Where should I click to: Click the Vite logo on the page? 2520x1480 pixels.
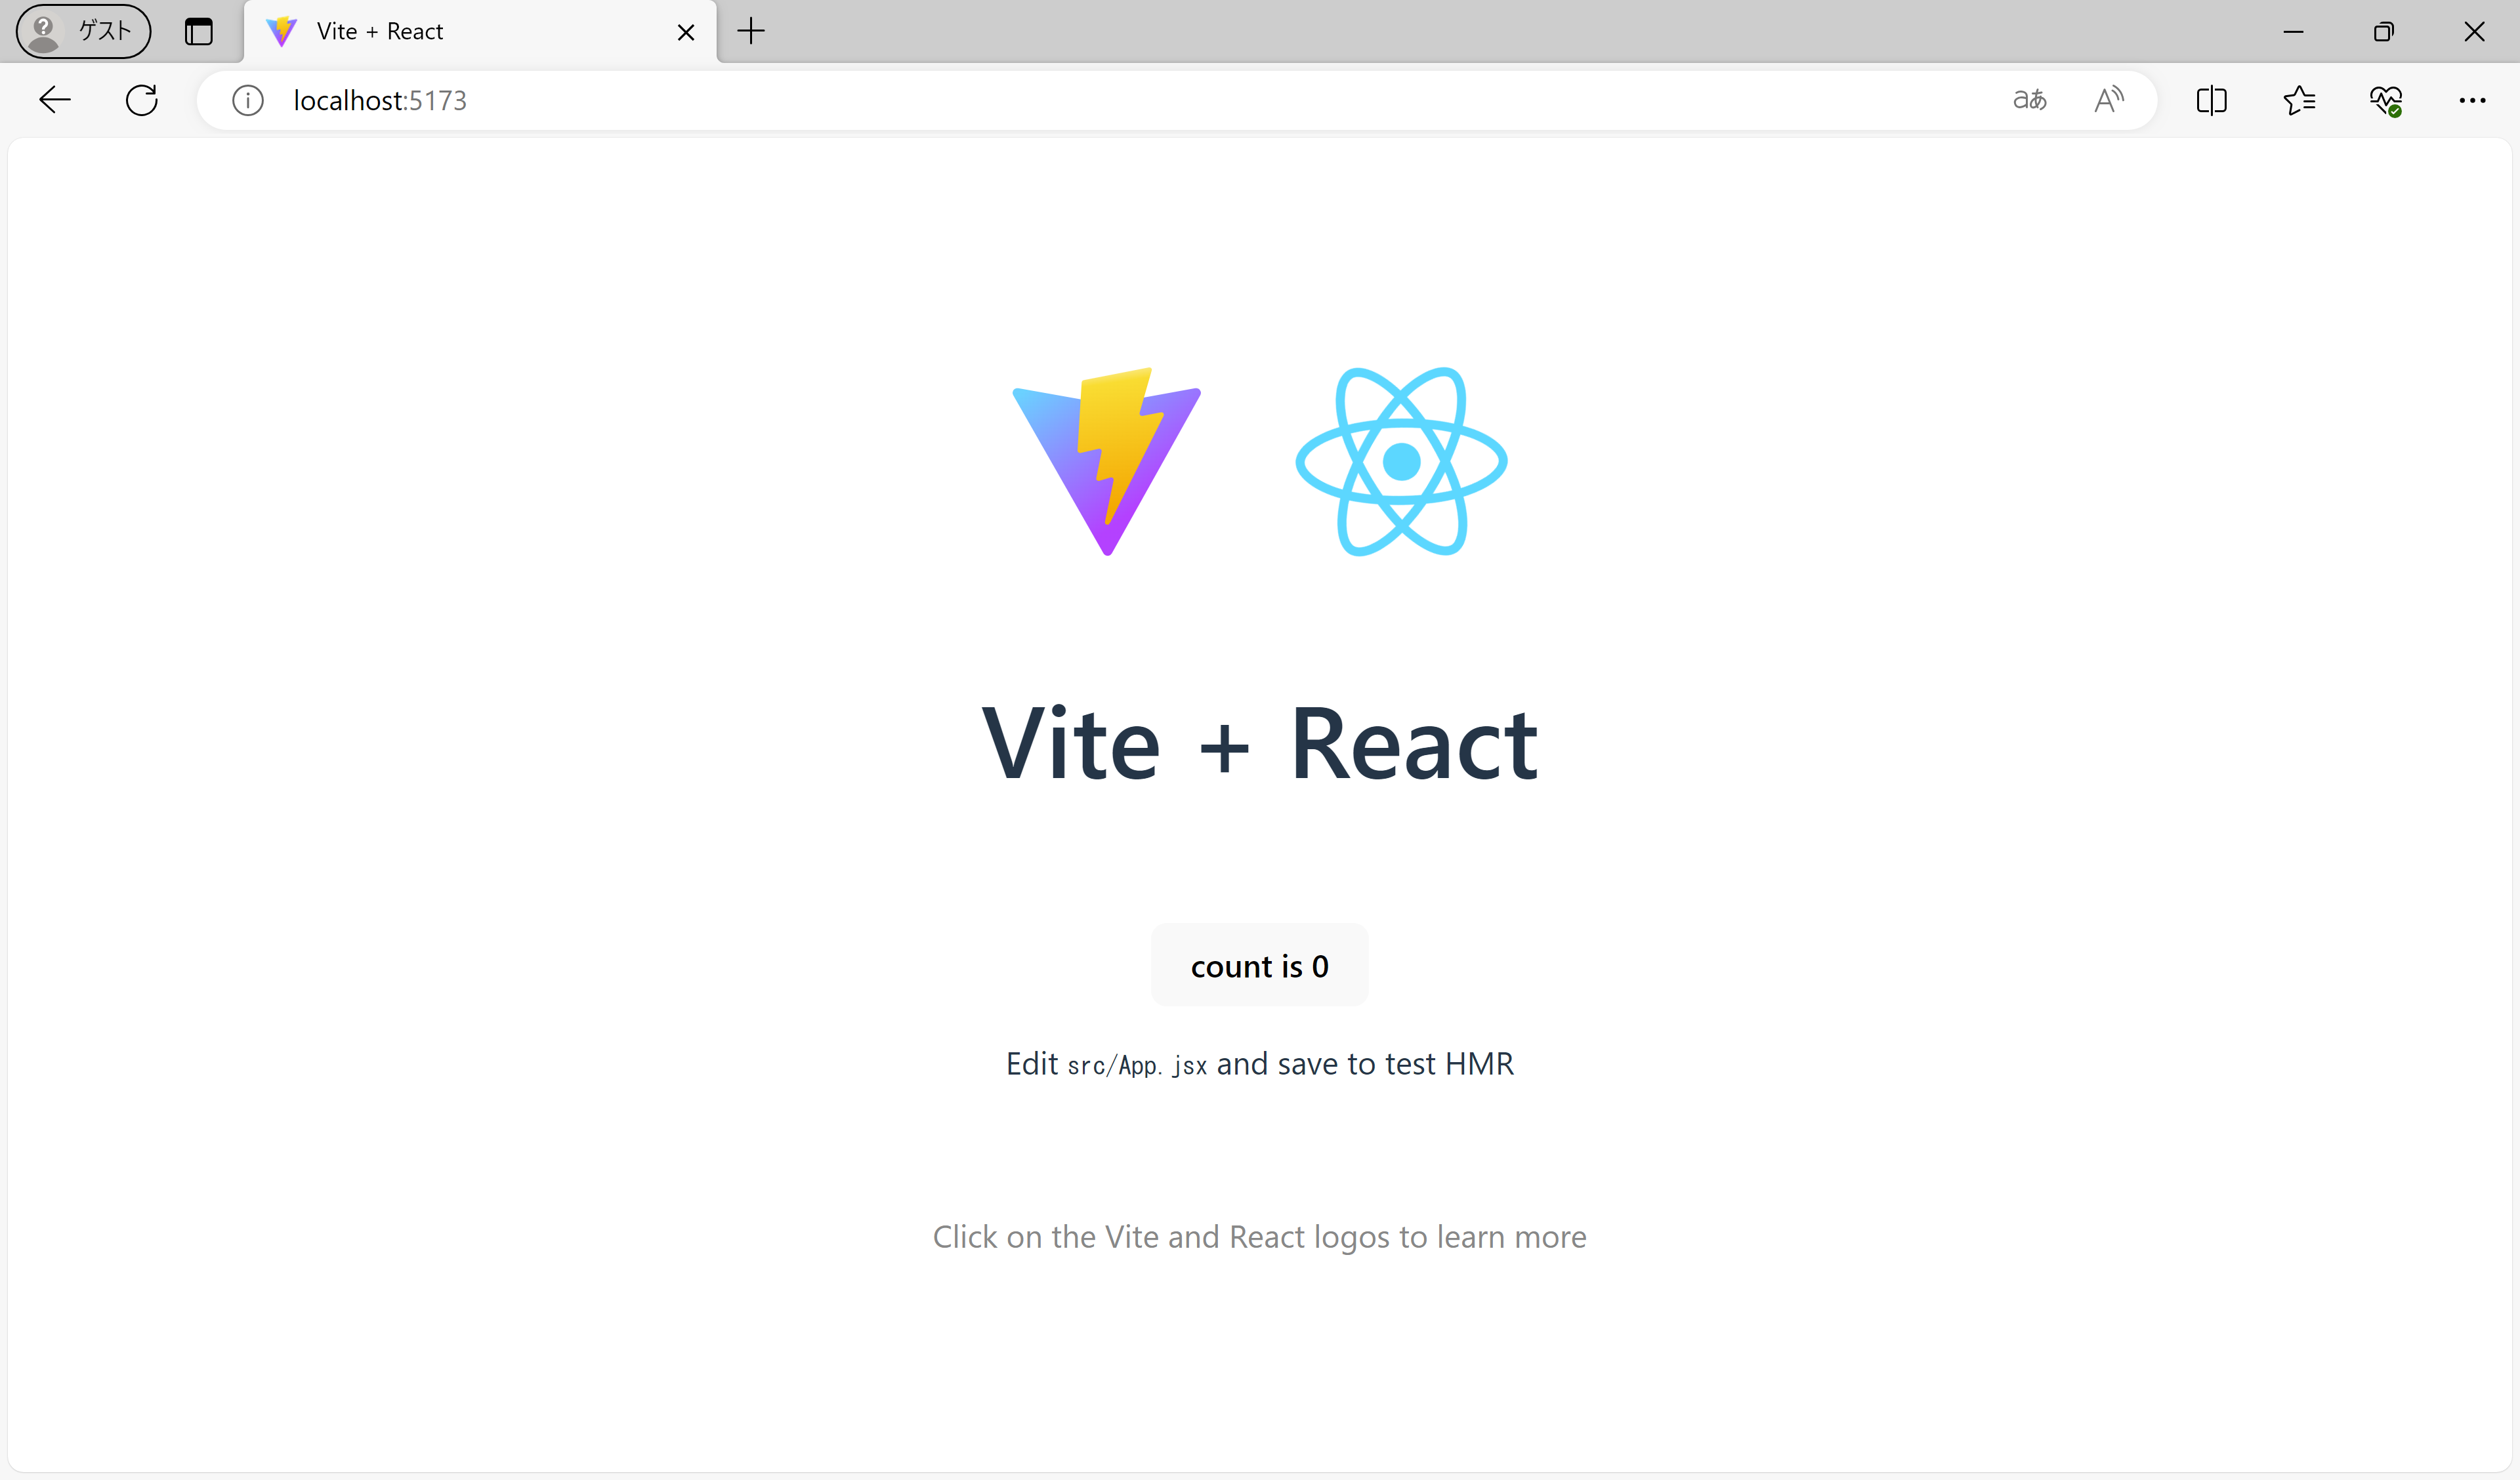click(1107, 461)
